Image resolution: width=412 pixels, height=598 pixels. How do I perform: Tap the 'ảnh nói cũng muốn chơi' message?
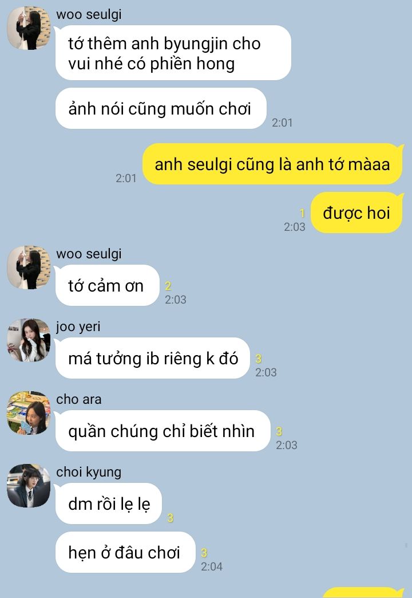(161, 109)
